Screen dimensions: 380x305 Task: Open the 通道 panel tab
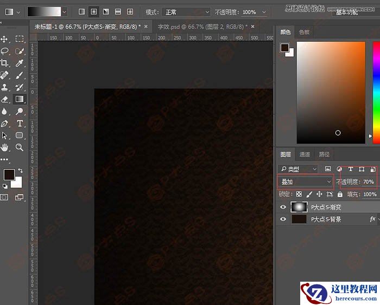pyautogui.click(x=305, y=154)
